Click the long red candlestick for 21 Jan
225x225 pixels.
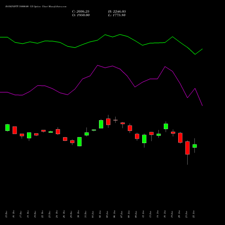coord(188,148)
